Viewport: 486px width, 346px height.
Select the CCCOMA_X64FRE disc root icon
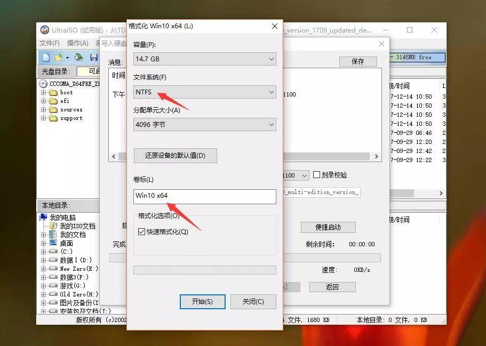click(x=43, y=84)
